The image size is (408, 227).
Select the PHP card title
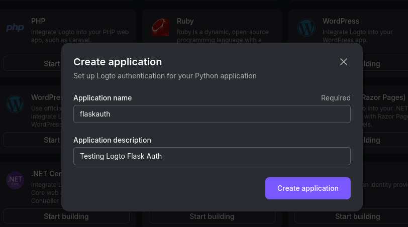coord(38,21)
